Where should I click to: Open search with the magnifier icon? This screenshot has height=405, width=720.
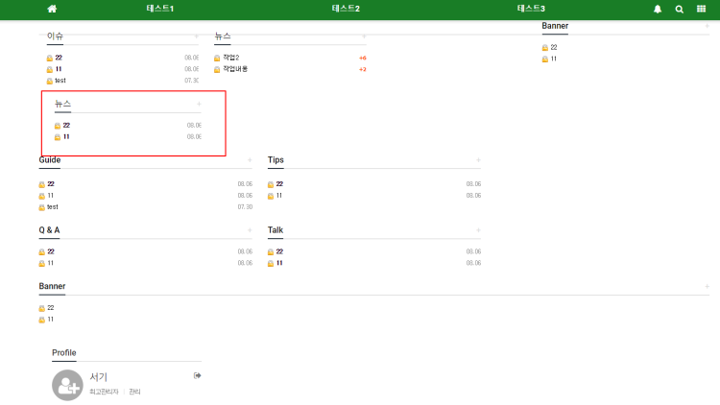coord(680,9)
